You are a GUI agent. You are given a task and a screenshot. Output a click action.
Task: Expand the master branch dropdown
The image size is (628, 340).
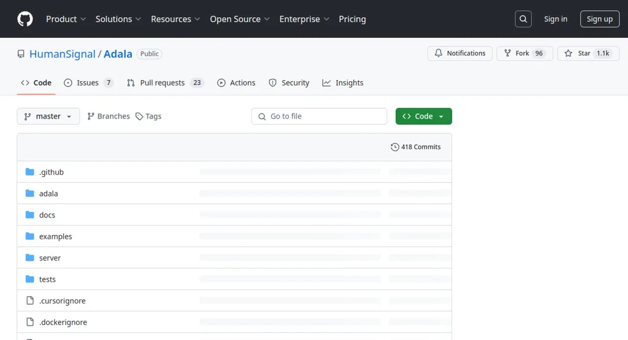coord(48,116)
